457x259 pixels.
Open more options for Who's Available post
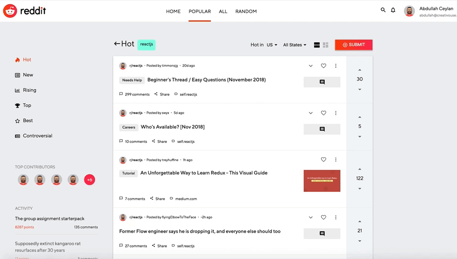pyautogui.click(x=336, y=113)
